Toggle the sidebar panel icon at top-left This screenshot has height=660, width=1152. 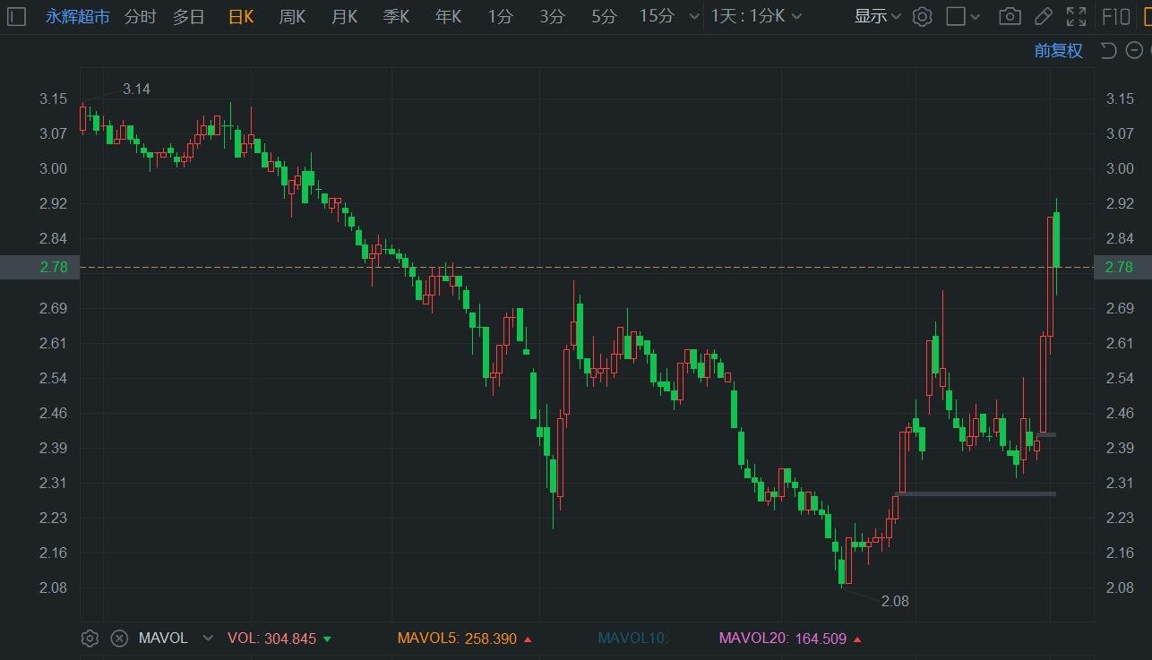click(16, 16)
